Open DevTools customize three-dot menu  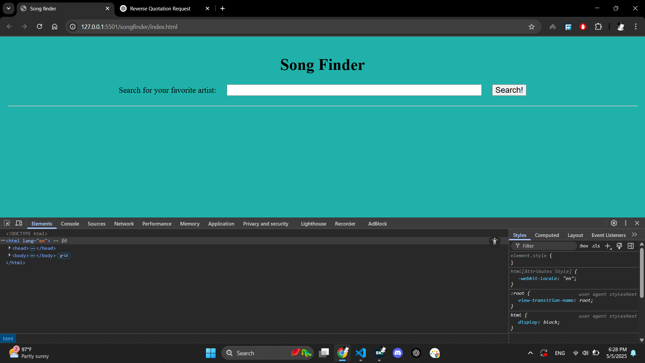click(626, 223)
